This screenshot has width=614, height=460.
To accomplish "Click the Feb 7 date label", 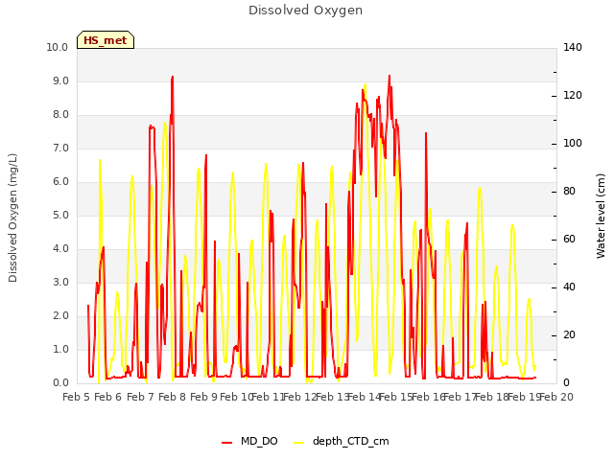I will click(x=141, y=398).
